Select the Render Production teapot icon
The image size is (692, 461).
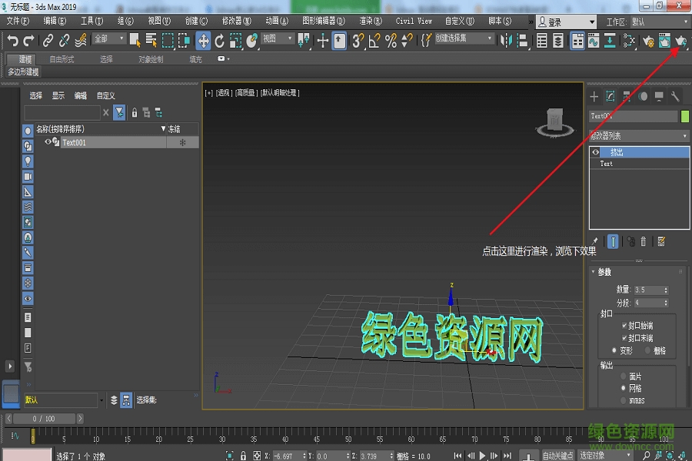681,41
